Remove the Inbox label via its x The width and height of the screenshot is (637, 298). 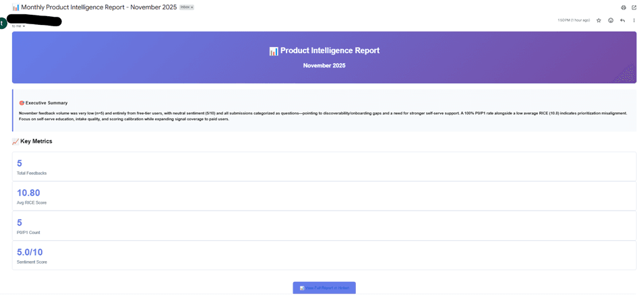(x=192, y=7)
